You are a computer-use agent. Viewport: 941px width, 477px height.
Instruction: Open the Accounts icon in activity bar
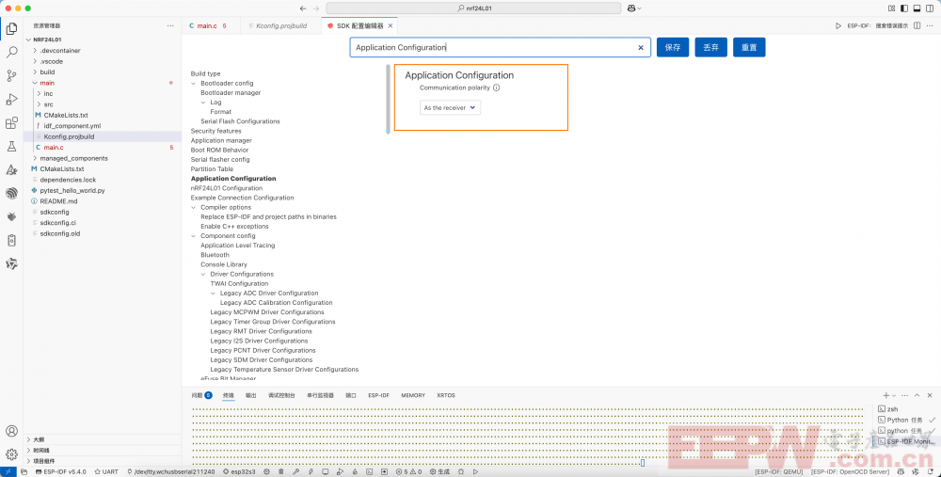pos(11,431)
